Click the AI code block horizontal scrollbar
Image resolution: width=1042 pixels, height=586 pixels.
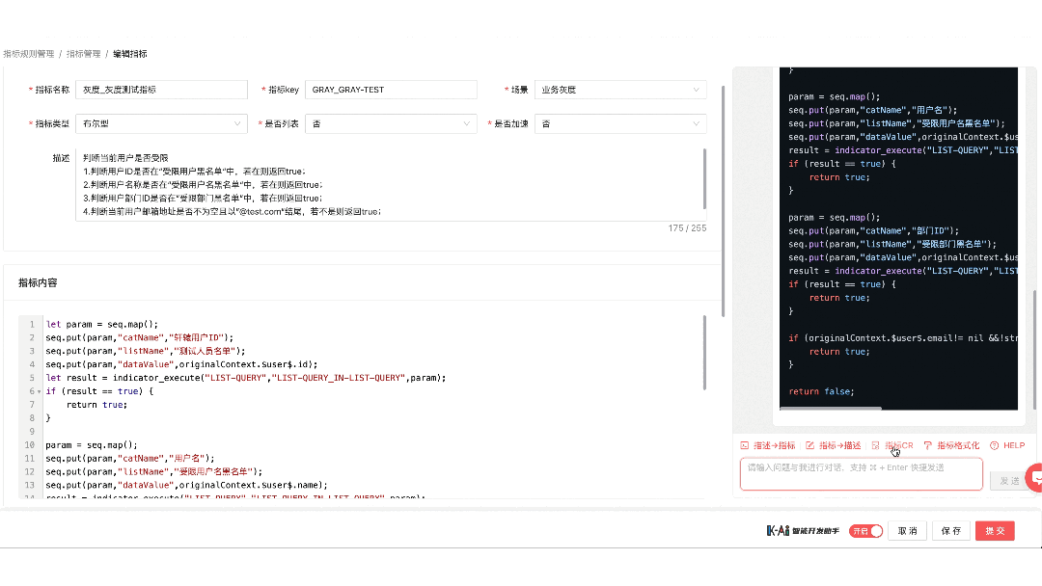click(x=831, y=408)
